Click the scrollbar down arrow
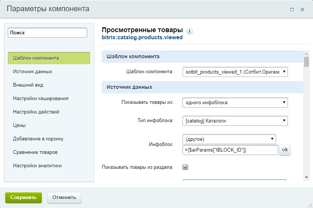The width and height of the screenshot is (313, 208). click(306, 177)
